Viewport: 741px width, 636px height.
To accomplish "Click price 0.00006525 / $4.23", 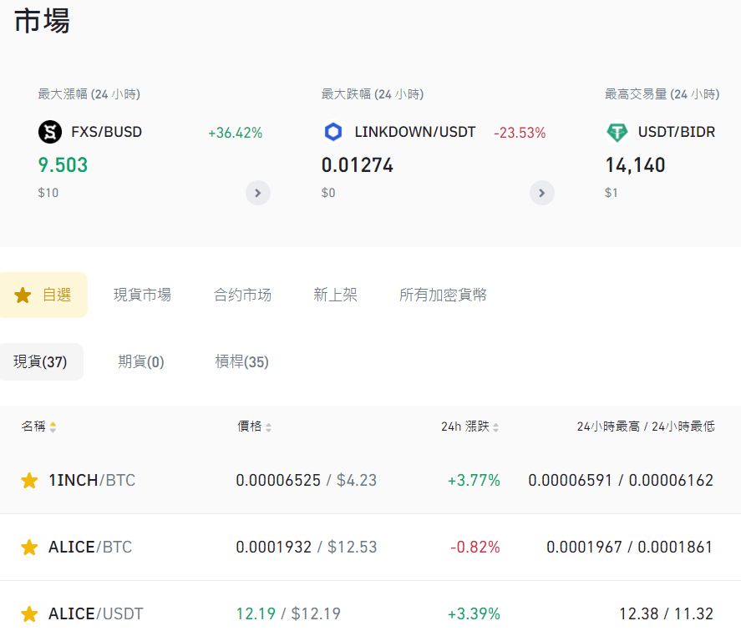I will (307, 481).
